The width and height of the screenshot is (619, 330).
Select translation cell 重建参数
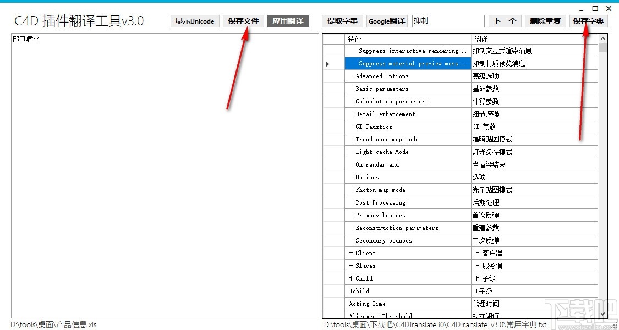pos(534,228)
